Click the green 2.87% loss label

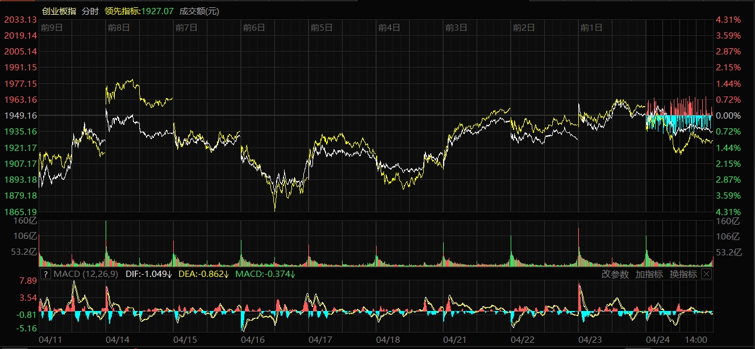click(729, 179)
